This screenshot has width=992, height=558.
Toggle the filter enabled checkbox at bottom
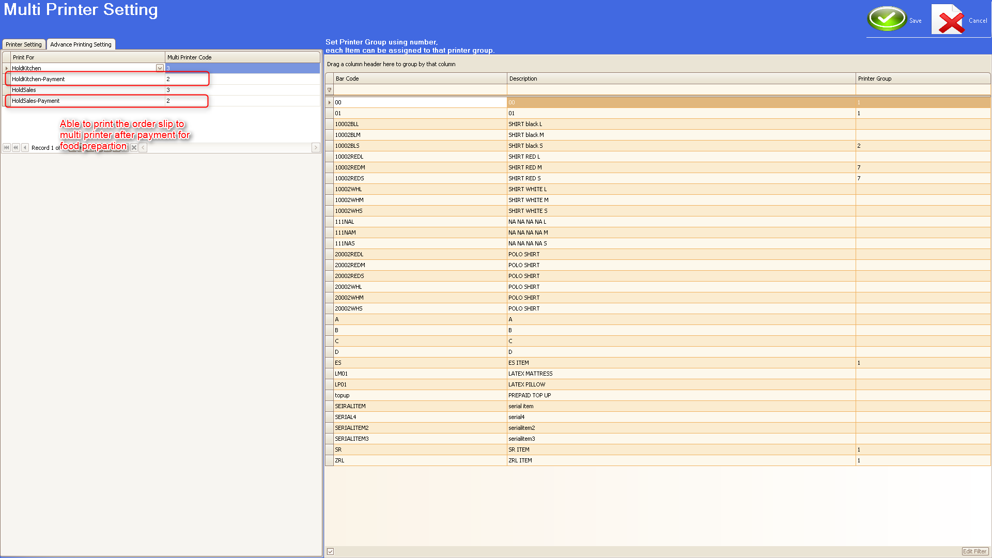coord(330,551)
